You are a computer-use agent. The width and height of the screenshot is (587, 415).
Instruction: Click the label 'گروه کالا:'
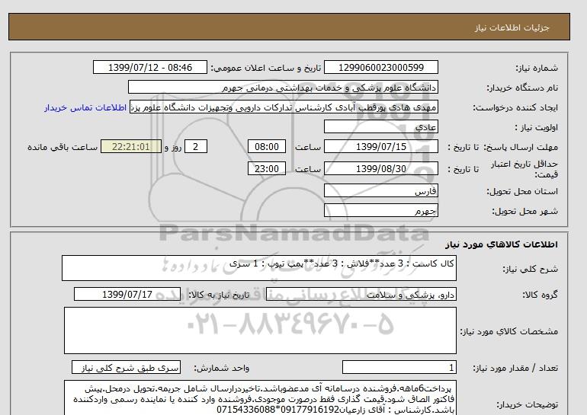tap(540, 295)
